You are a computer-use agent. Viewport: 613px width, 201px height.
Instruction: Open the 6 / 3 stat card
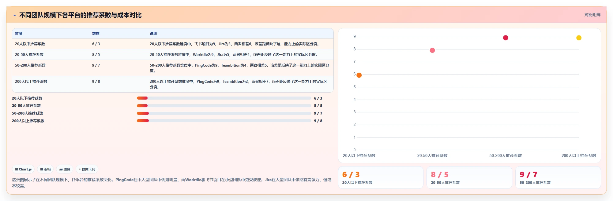click(381, 177)
